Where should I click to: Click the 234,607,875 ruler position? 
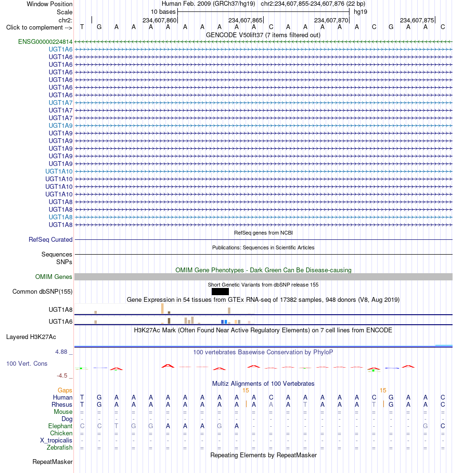[x=417, y=20]
